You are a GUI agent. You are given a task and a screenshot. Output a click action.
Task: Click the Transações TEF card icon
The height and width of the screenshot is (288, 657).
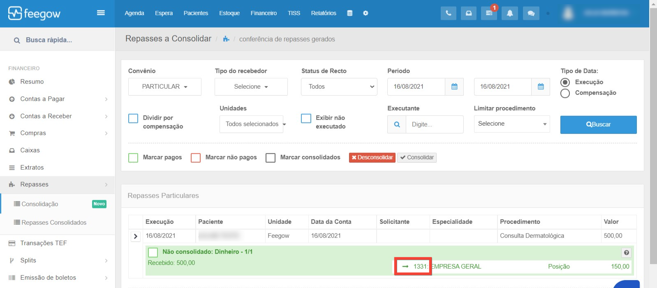click(x=12, y=243)
